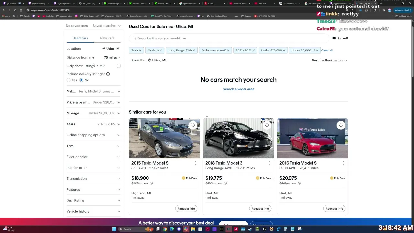Click info icon beside $410/mo est.
The height and width of the screenshot is (233, 414).
225,183
